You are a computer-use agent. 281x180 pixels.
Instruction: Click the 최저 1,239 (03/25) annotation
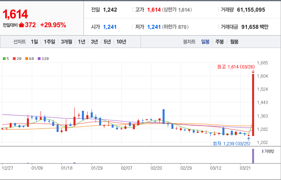[x=232, y=143]
